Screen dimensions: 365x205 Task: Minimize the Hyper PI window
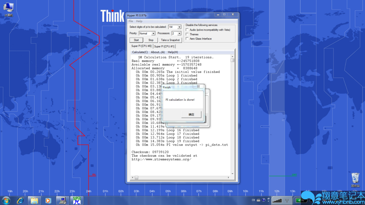218,14
